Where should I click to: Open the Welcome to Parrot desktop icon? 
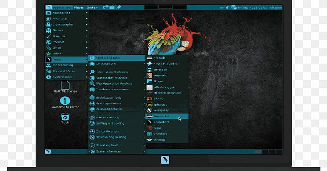65,102
